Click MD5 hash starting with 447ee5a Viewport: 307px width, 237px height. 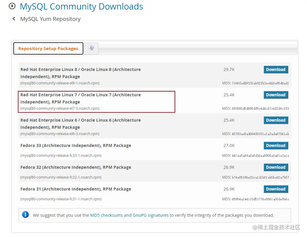click(260, 156)
